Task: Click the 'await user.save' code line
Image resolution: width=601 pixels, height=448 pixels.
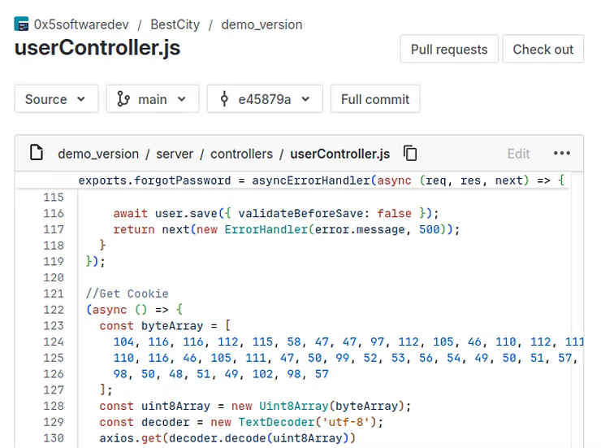Action: pos(275,213)
